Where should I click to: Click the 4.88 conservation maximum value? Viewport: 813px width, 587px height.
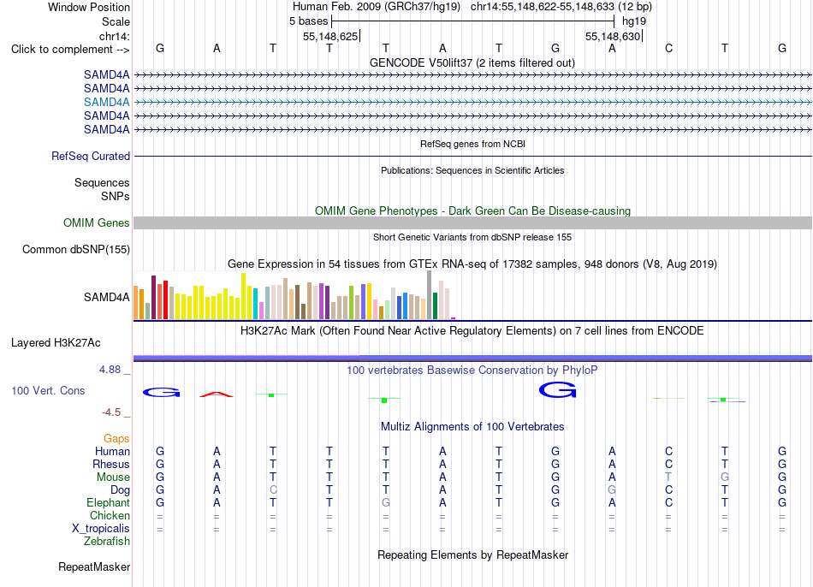click(x=110, y=370)
